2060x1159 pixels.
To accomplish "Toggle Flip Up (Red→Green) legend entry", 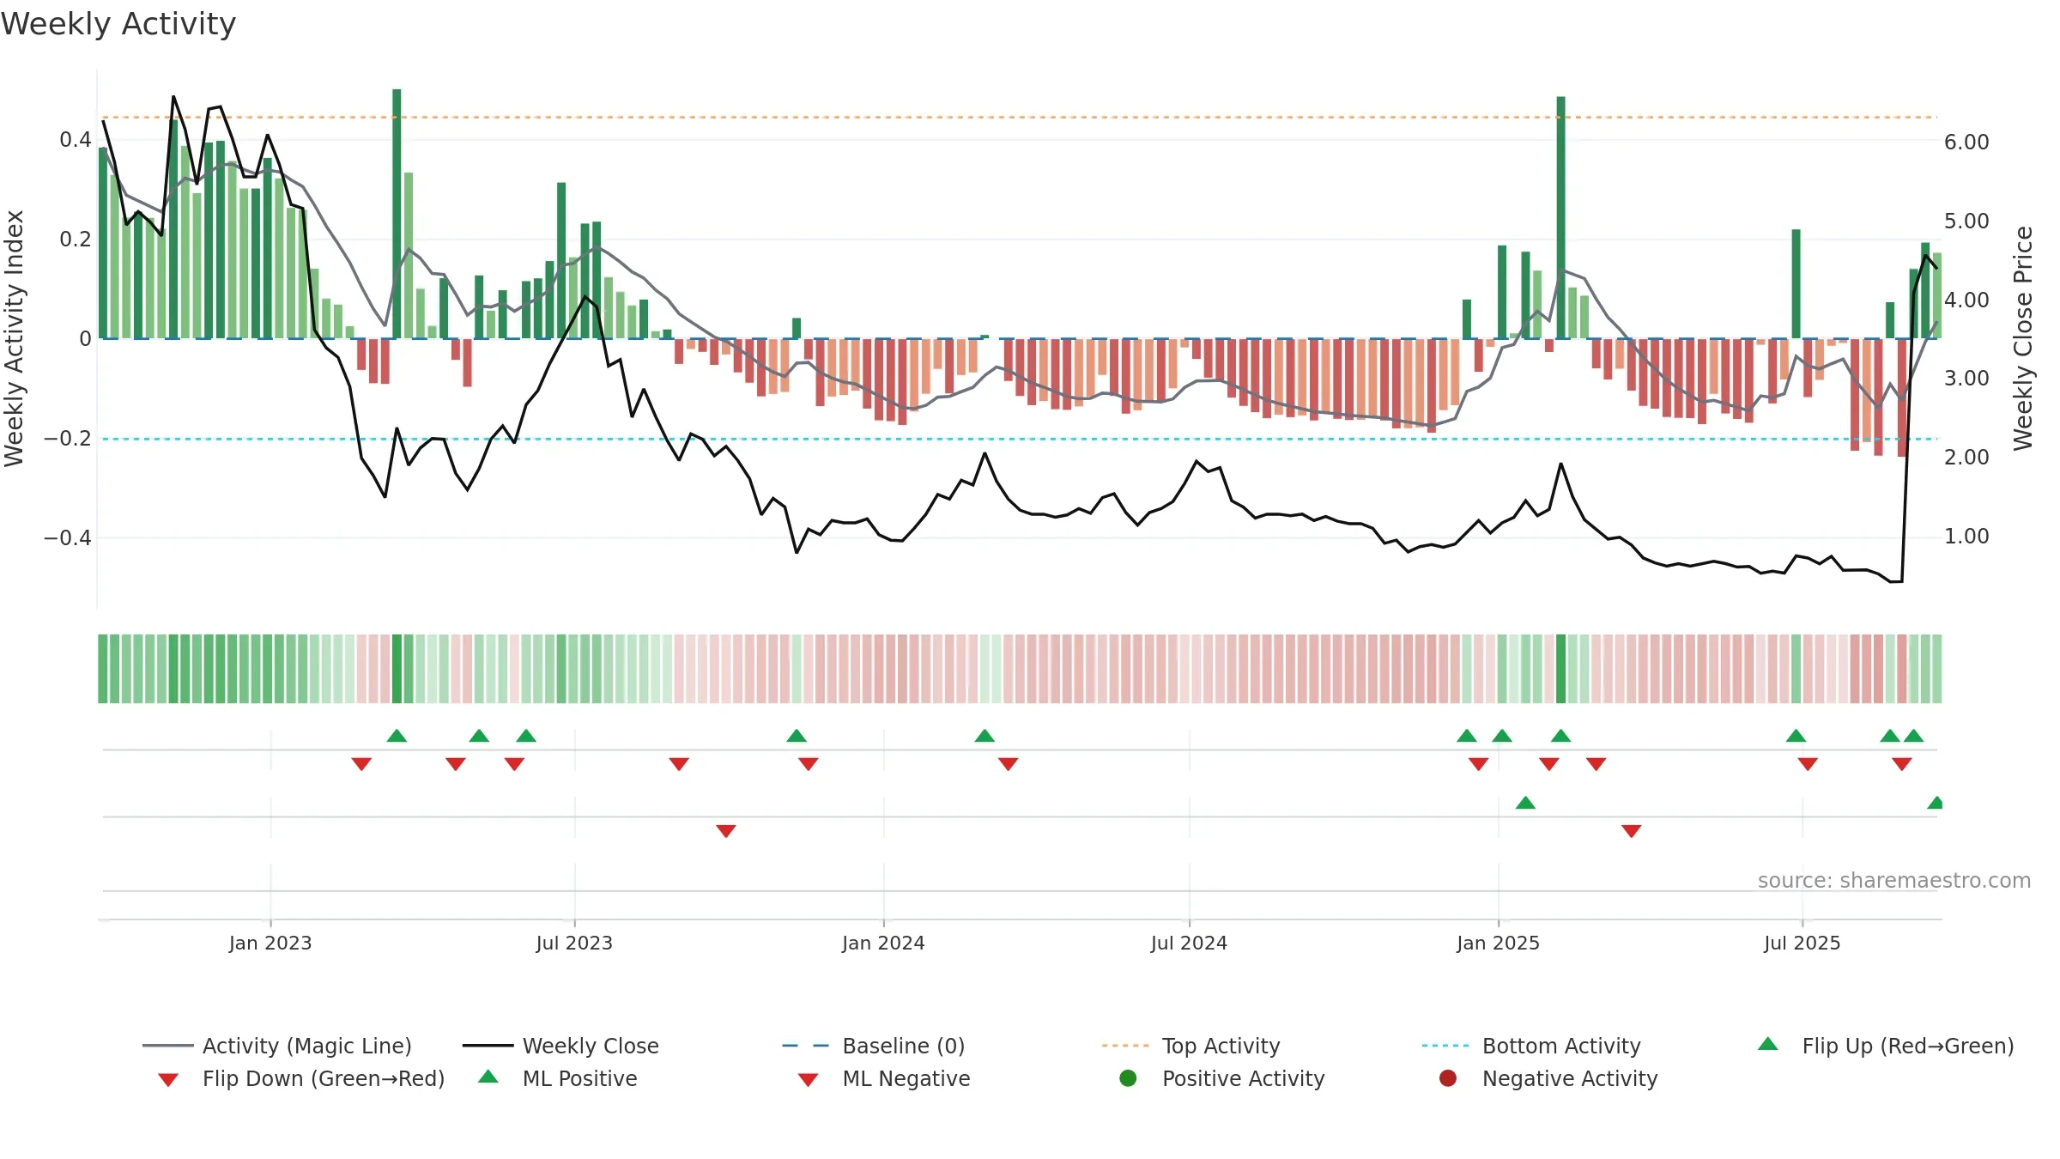I will coord(1885,1046).
